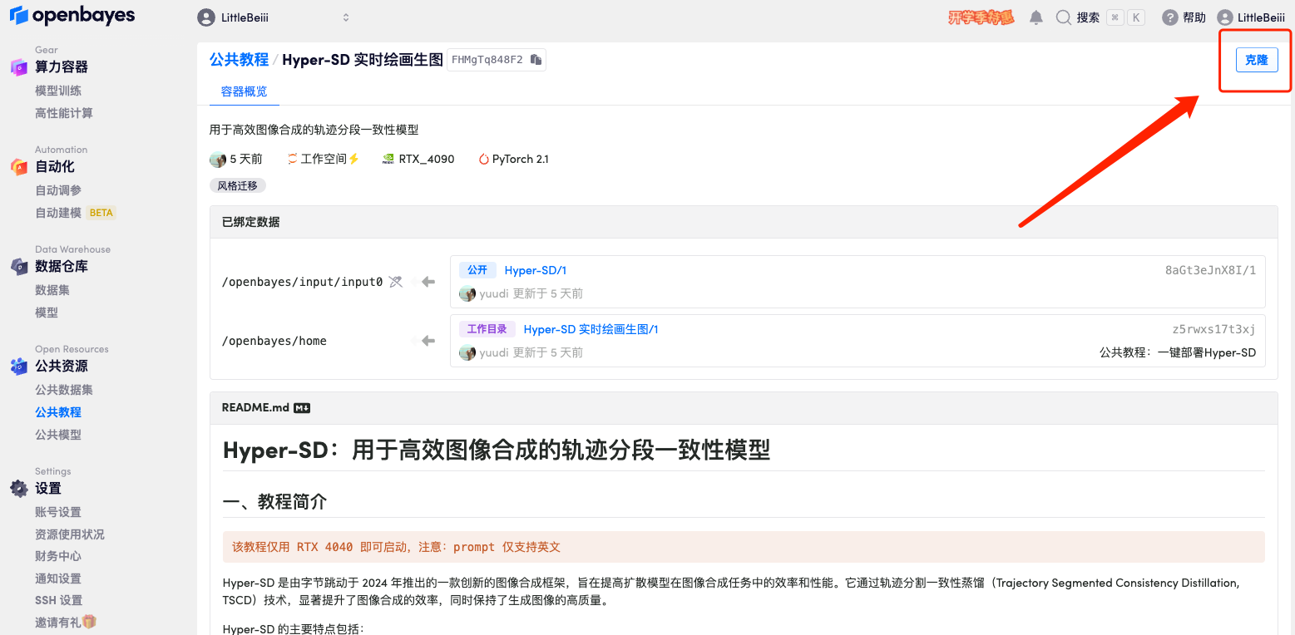The image size is (1295, 635).
Task: Select 模型训练 in the sidebar
Action: click(58, 91)
